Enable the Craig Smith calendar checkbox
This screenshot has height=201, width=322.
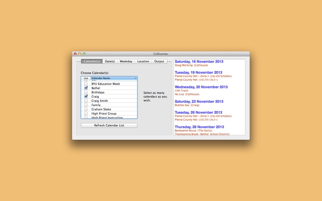(x=86, y=101)
